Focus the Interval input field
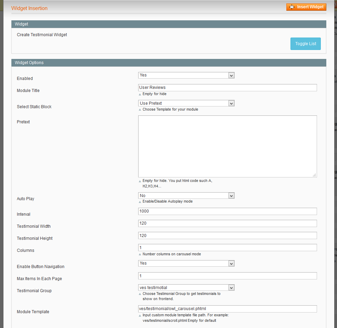The width and height of the screenshot is (337, 328). [227, 211]
